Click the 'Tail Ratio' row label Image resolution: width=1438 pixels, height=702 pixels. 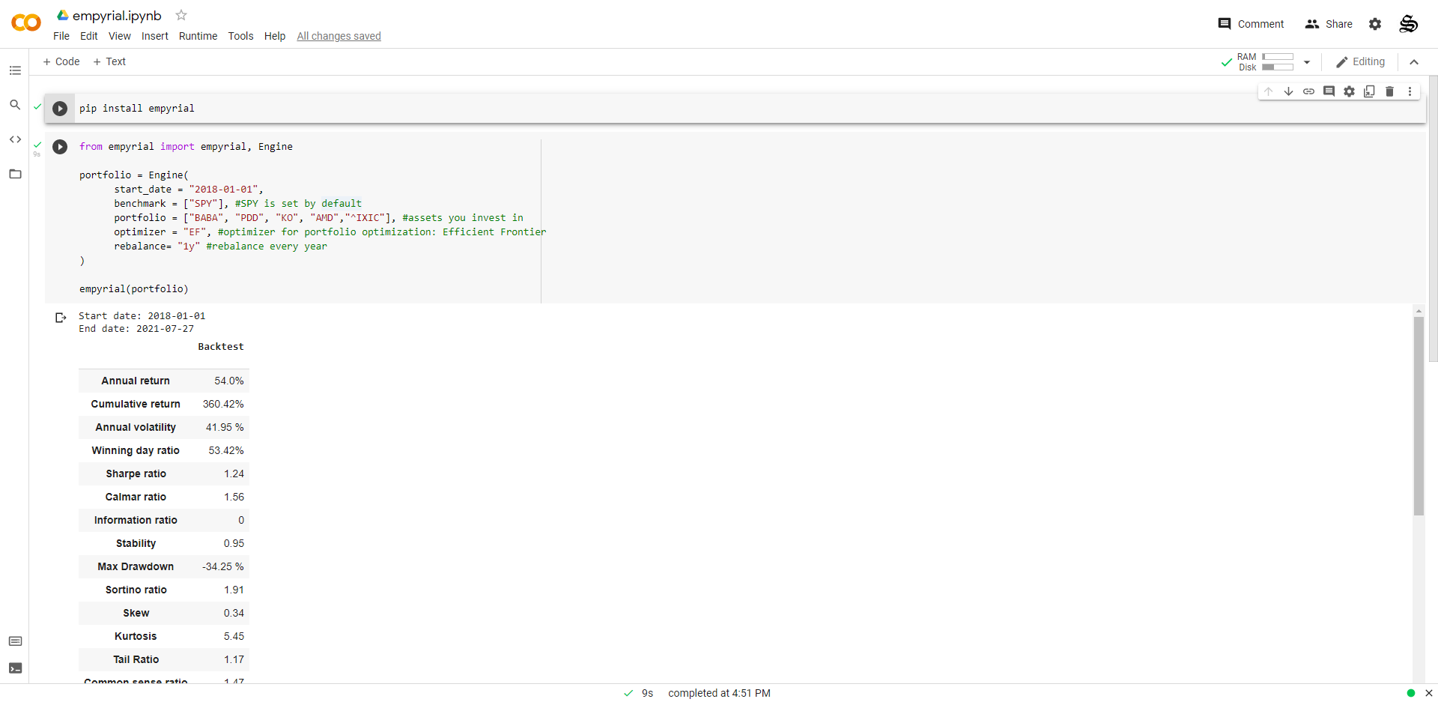click(x=136, y=659)
